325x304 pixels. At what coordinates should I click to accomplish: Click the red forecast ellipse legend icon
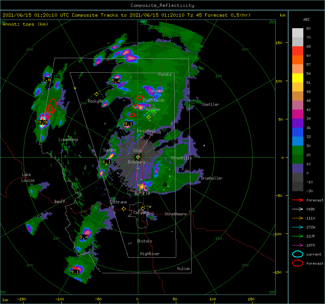298,263
